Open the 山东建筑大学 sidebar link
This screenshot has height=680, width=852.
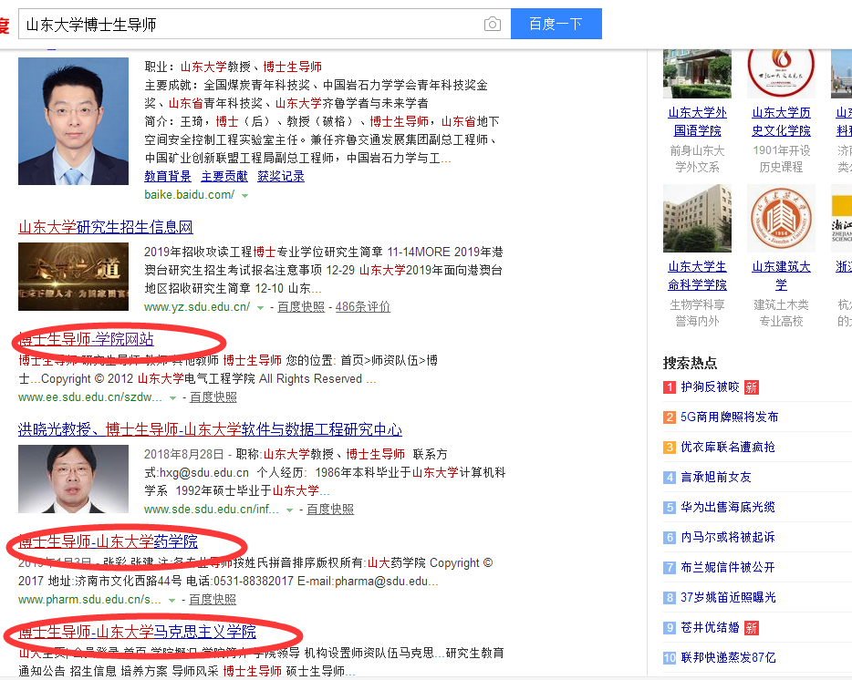(x=781, y=276)
